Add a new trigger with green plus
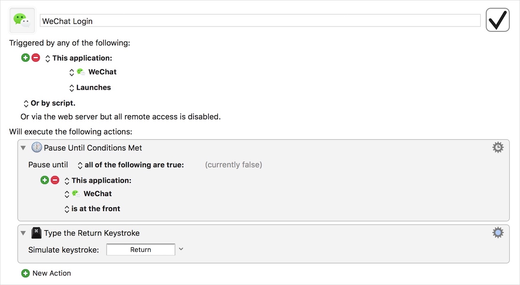520x285 pixels. click(26, 58)
